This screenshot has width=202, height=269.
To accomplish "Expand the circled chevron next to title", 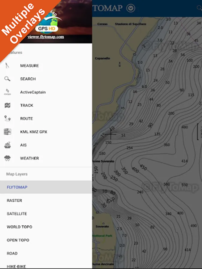I will 131,8.
